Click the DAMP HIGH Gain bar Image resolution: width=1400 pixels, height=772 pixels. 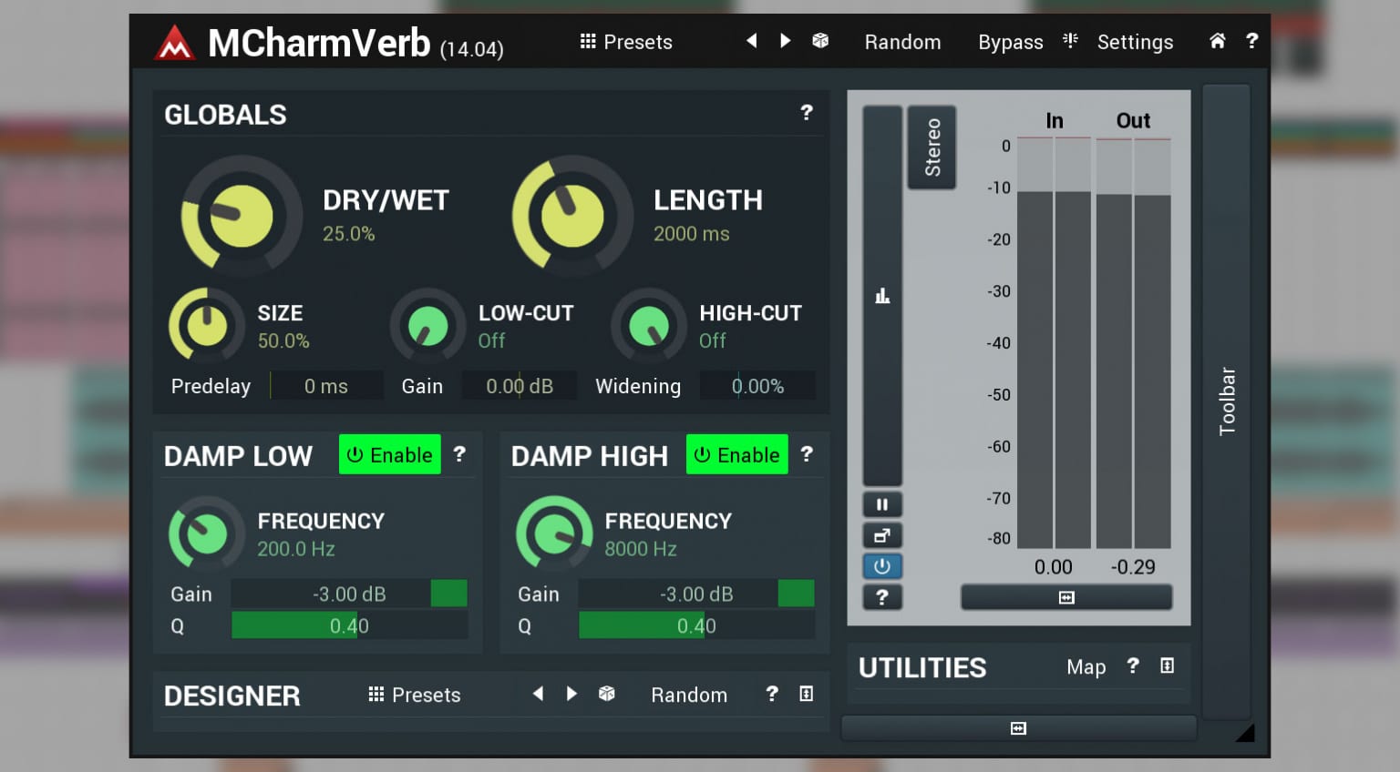click(x=696, y=594)
